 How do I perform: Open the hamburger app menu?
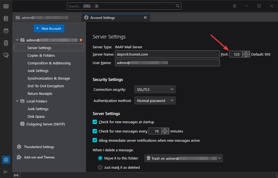coord(235,6)
